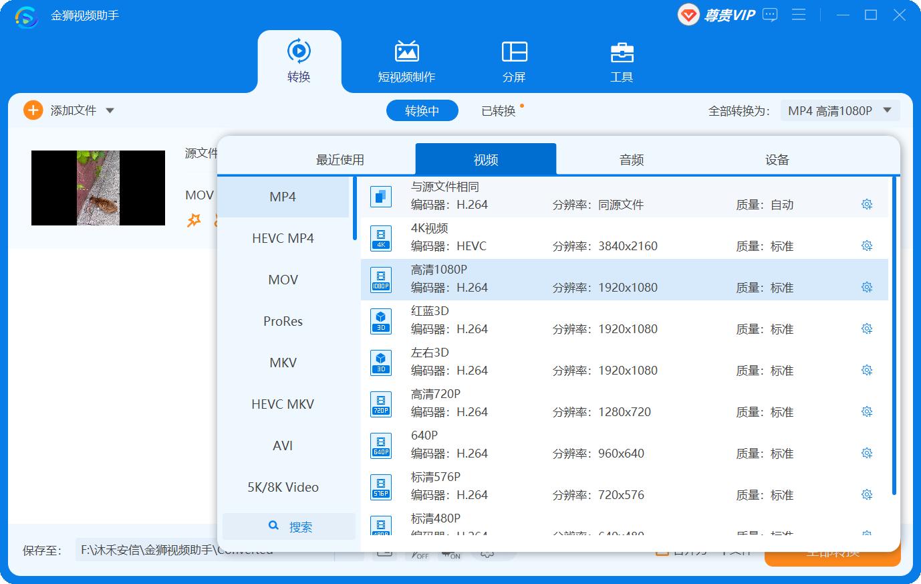Open the 工具 toolbox feature
This screenshot has width=921, height=584.
tap(622, 60)
